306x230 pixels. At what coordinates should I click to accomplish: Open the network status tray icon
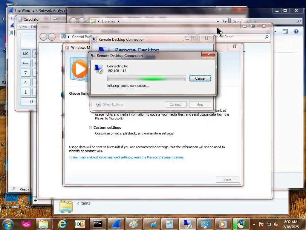[x=269, y=224]
